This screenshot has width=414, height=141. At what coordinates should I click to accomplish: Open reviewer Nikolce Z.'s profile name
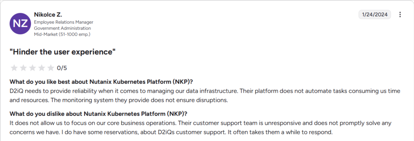tap(48, 15)
